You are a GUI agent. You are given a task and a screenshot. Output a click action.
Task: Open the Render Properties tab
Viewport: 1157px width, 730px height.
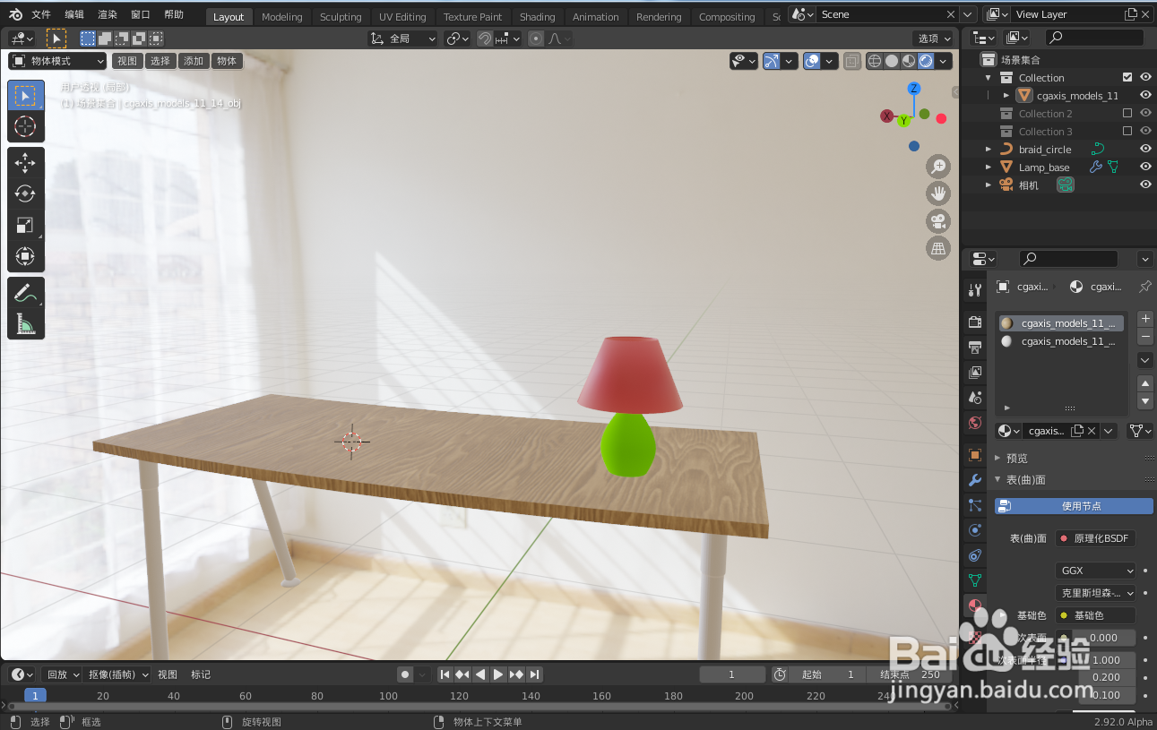974,321
